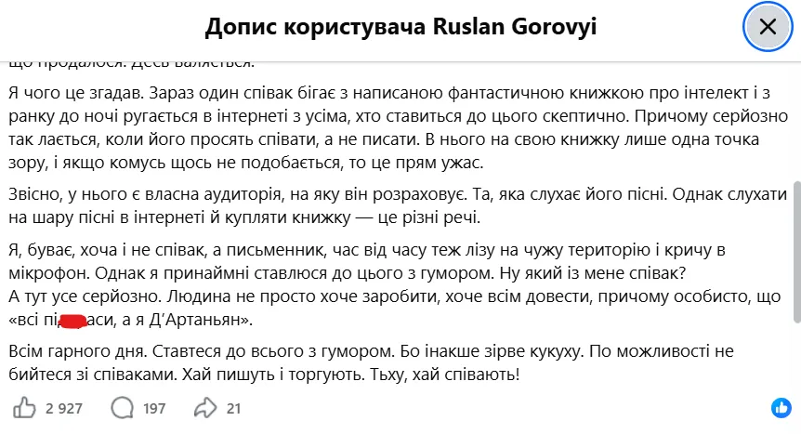This screenshot has height=434, width=801.
Task: Click closing paragraph 'Всім гарного дня'
Action: pos(371,363)
